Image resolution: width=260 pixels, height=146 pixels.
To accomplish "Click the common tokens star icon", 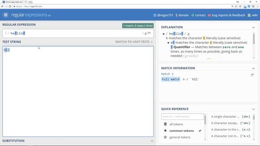I will click(165, 131).
